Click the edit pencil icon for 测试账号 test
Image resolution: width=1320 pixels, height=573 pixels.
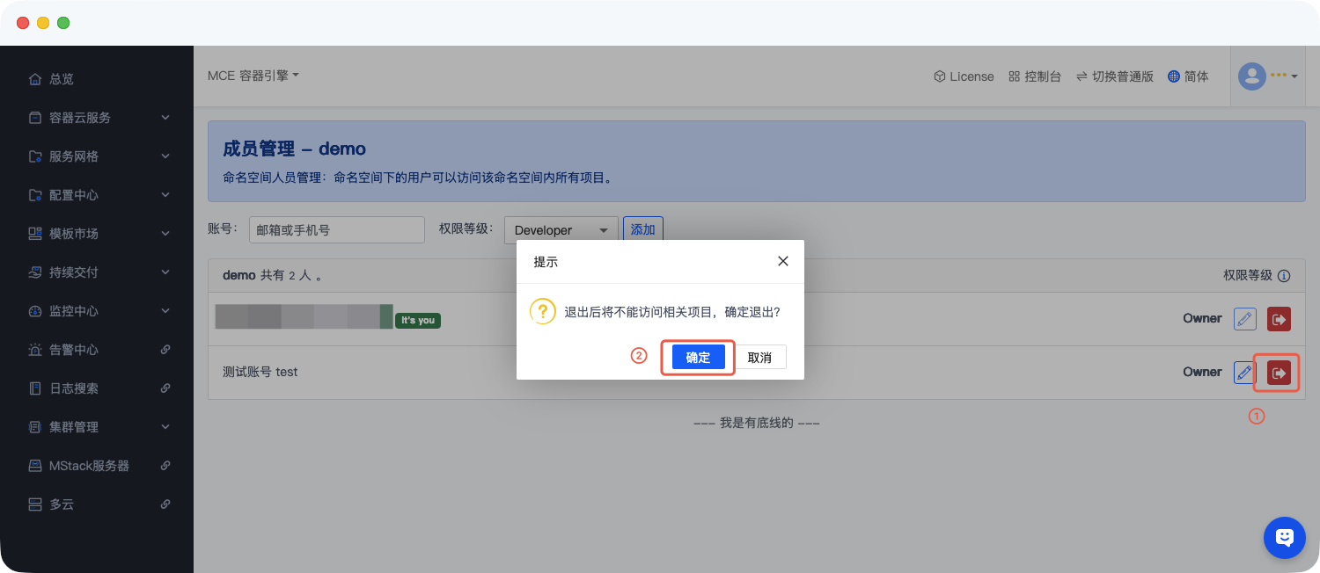pyautogui.click(x=1243, y=373)
